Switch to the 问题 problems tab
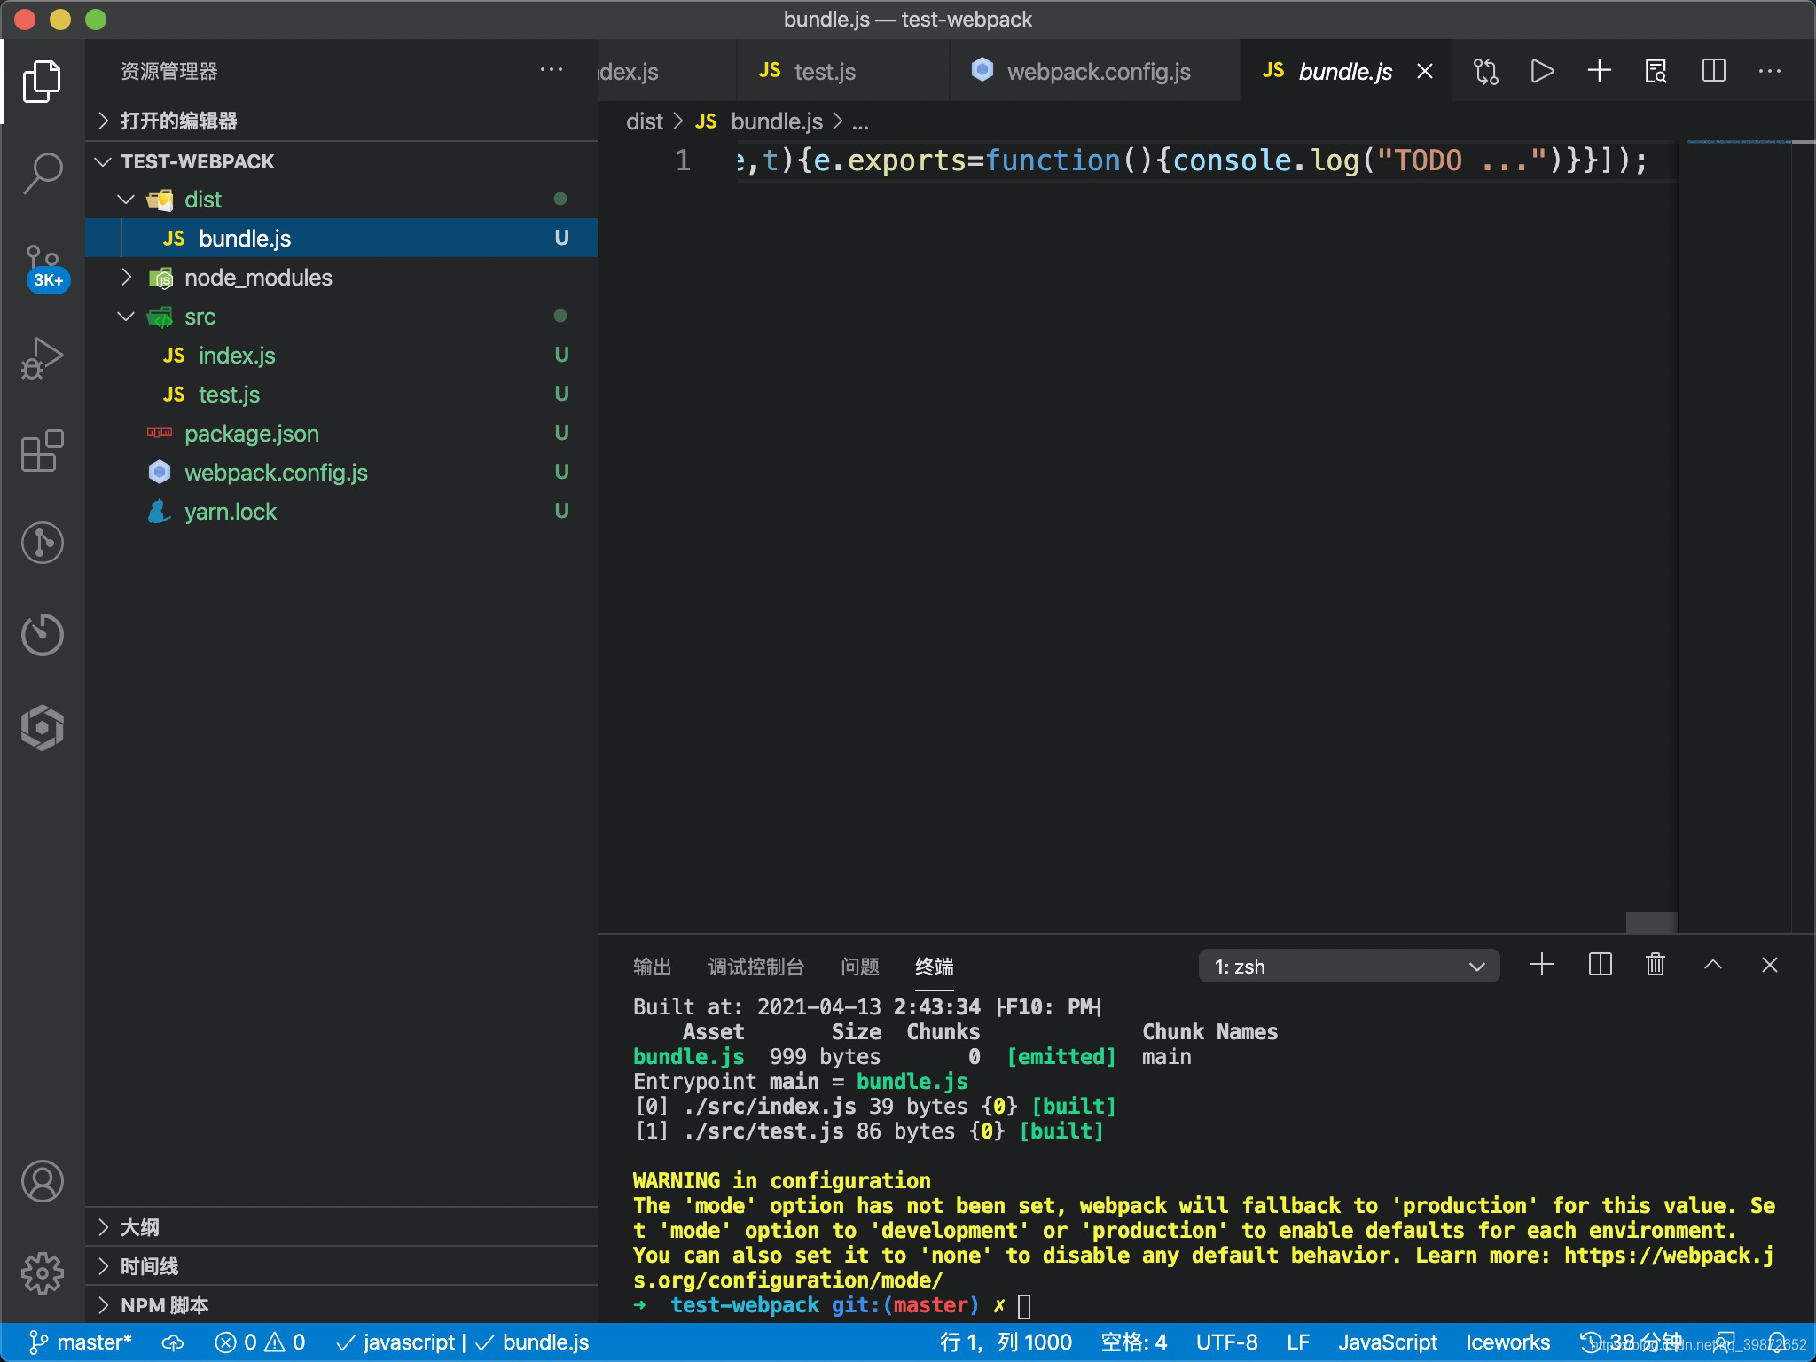 pyautogui.click(x=860, y=967)
